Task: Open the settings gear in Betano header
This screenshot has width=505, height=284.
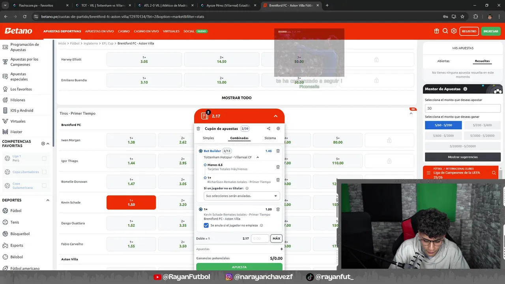Action: coord(454,31)
